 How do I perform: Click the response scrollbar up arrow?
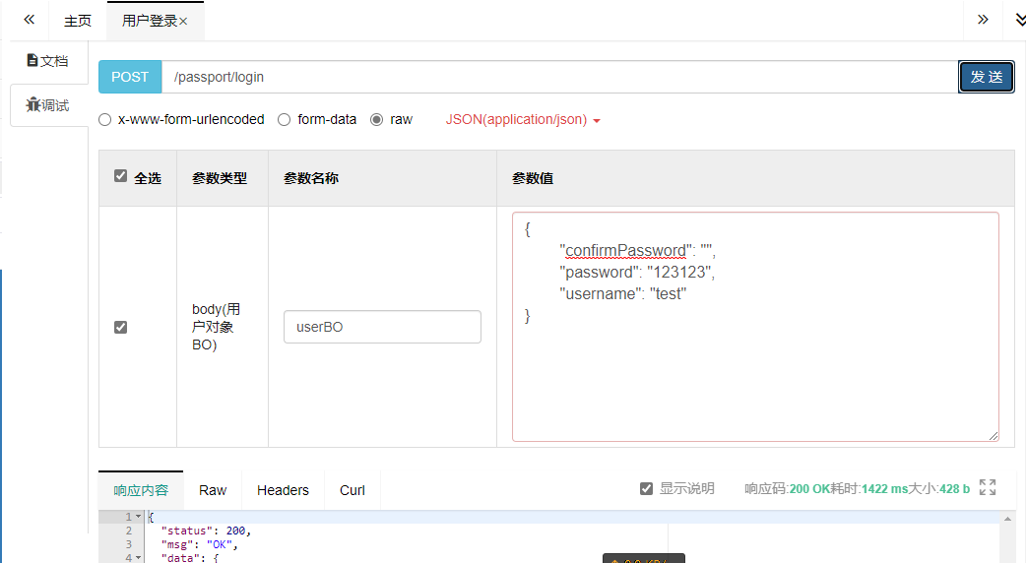(1007, 519)
